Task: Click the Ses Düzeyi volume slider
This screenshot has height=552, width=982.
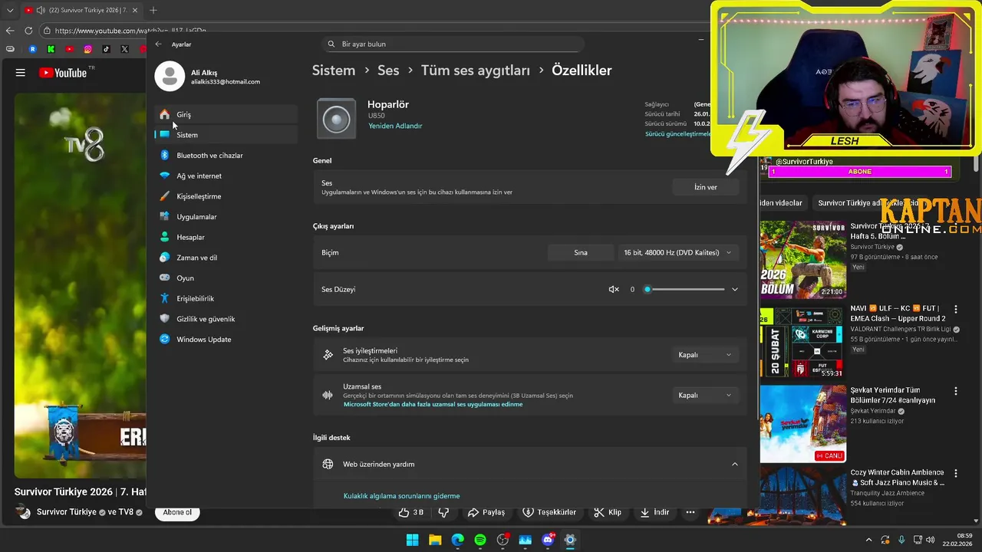Action: pos(685,289)
